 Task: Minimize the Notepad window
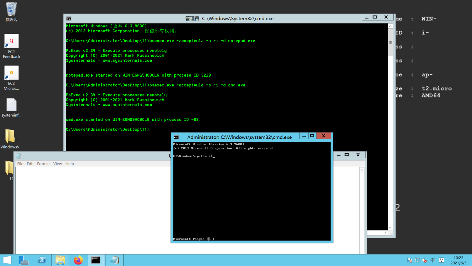(x=338, y=155)
